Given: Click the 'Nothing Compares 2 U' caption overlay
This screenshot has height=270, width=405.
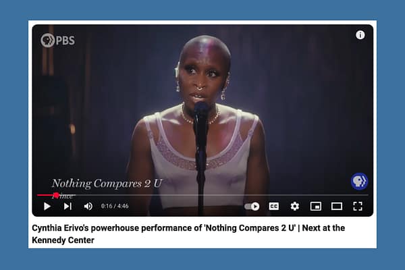Looking at the screenshot, I should tap(107, 184).
